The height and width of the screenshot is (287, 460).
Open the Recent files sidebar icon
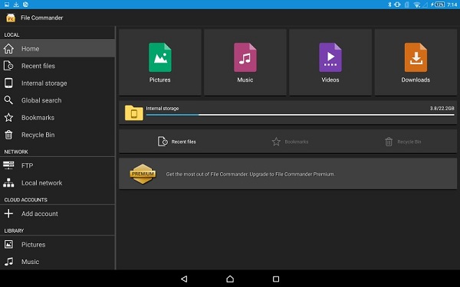pos(8,66)
